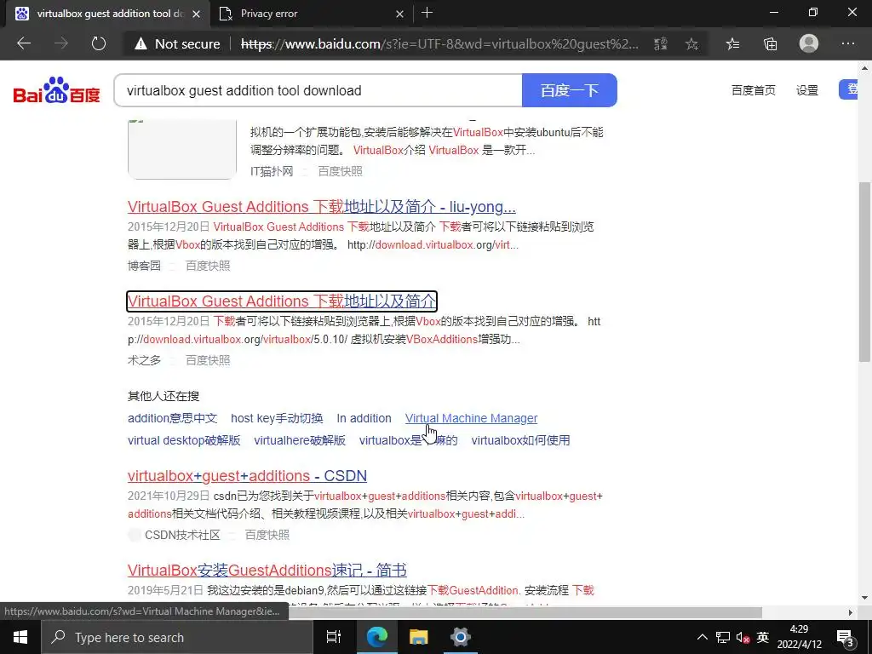The height and width of the screenshot is (654, 872).
Task: Search related term In addition
Action: [364, 418]
